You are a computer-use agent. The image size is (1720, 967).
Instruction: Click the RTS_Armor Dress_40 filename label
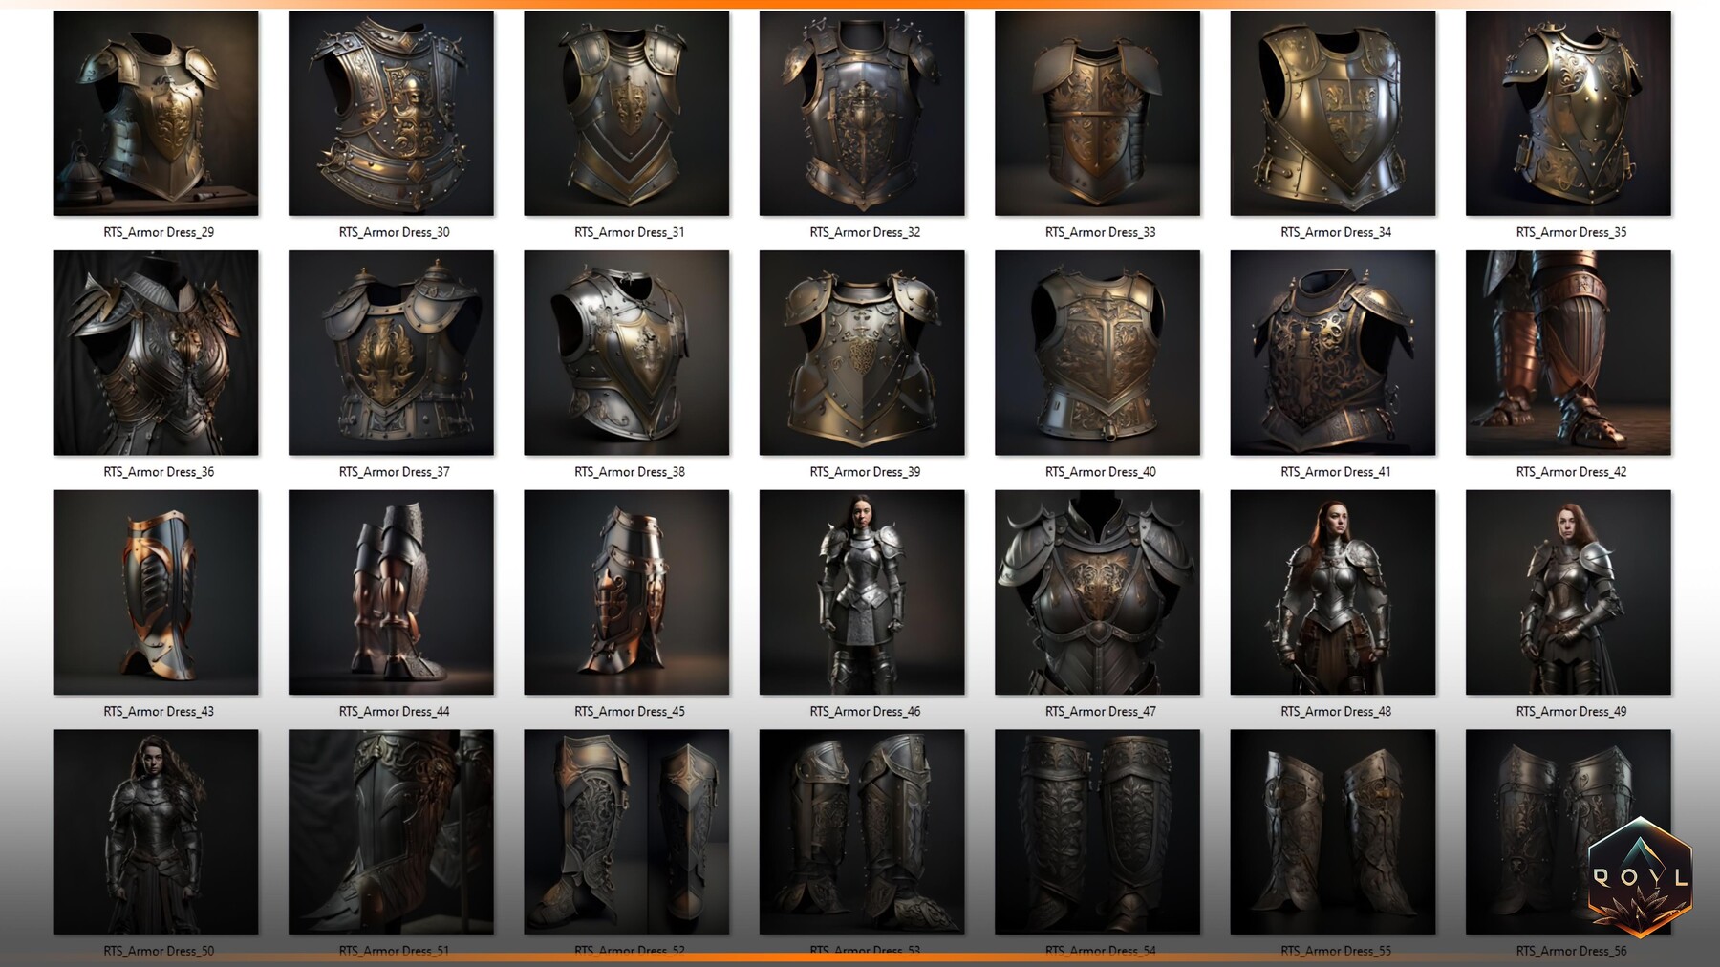click(1101, 472)
